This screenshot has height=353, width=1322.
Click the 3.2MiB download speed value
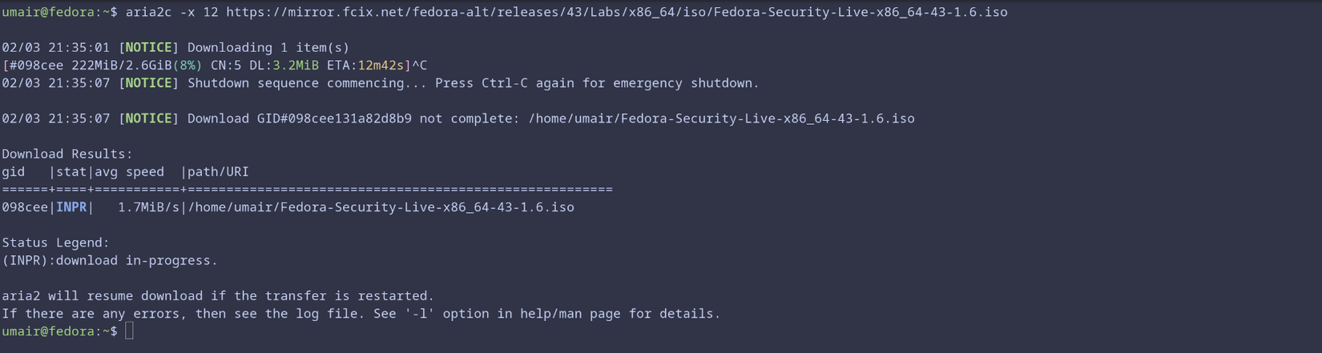(x=296, y=65)
